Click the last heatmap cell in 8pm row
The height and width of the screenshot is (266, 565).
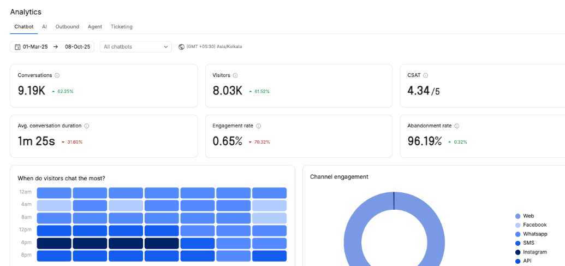(269, 256)
